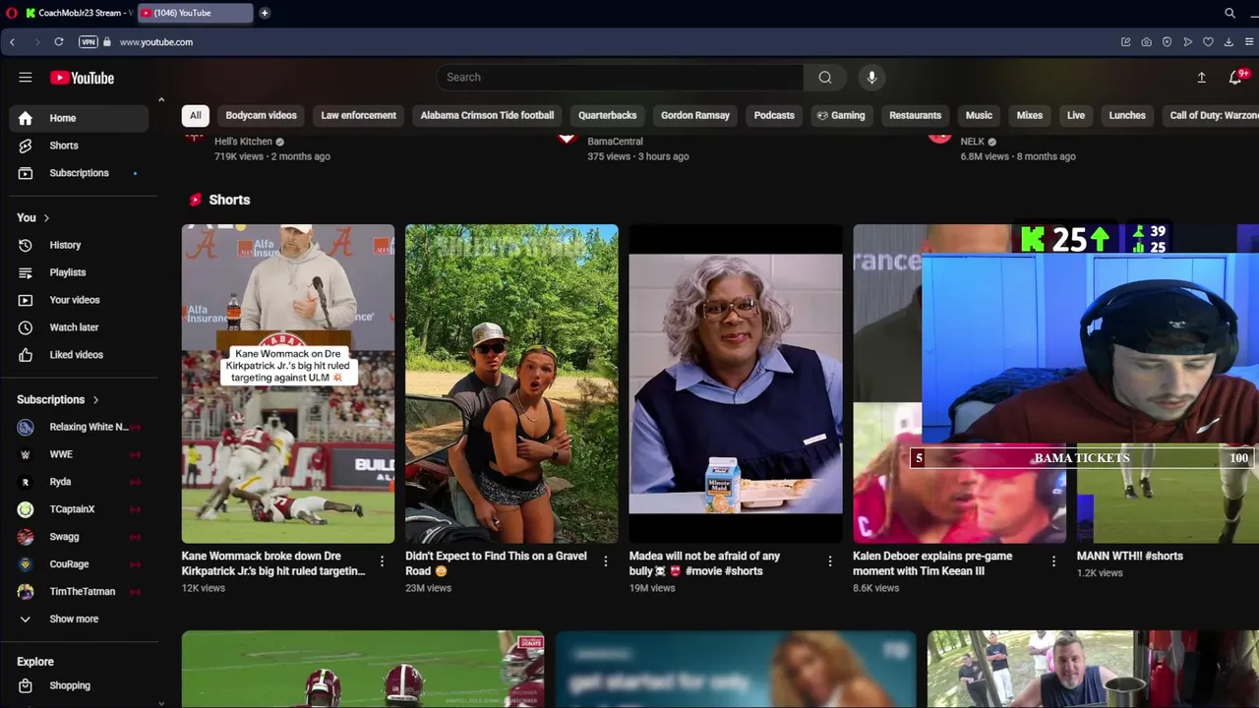The width and height of the screenshot is (1259, 708).
Task: Bookmark page with the heart icon
Action: tap(1208, 42)
